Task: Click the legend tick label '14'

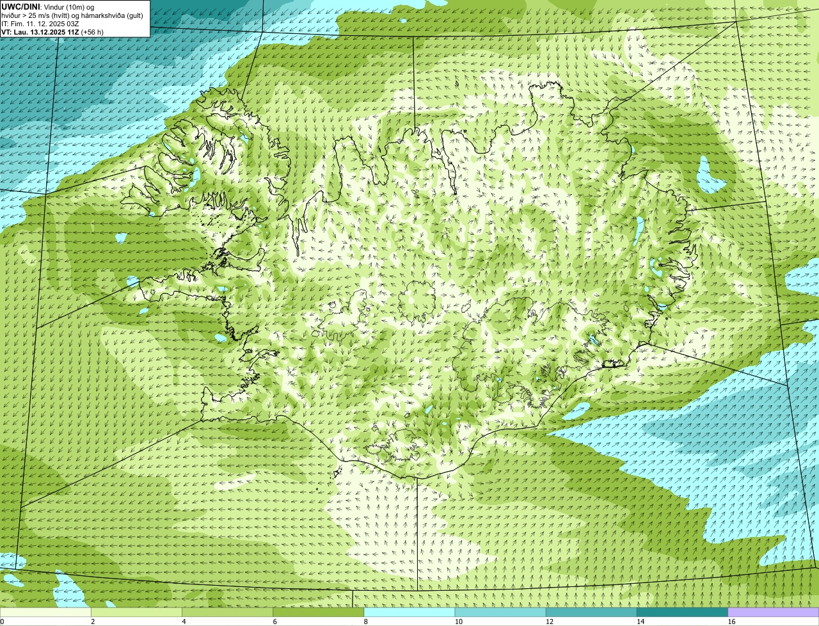Action: pos(640,622)
